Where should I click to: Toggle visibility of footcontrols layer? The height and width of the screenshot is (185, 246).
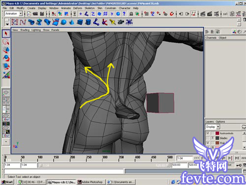click(208, 133)
